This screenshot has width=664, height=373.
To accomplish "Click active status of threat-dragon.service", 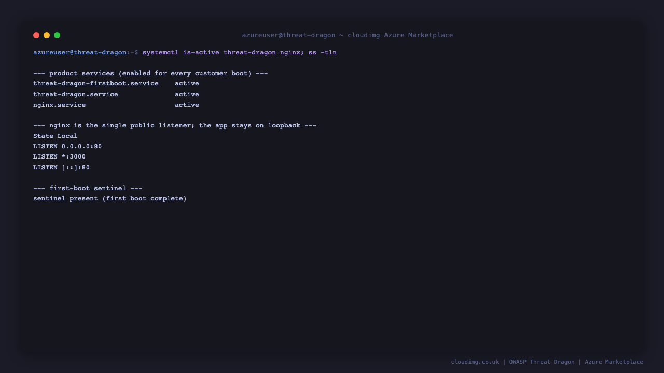I will pyautogui.click(x=187, y=94).
